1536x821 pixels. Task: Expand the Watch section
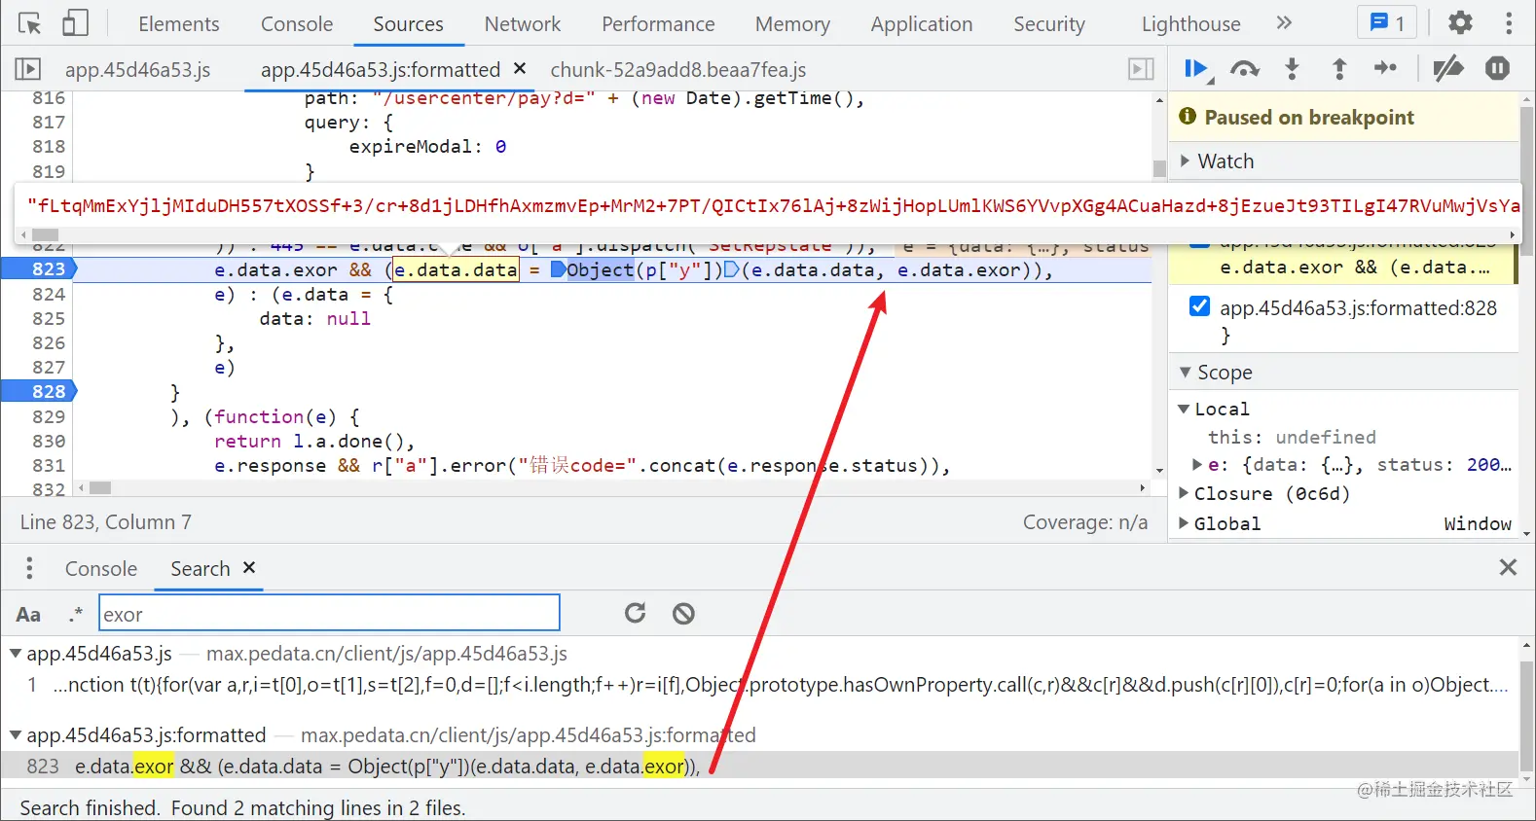[x=1185, y=161]
